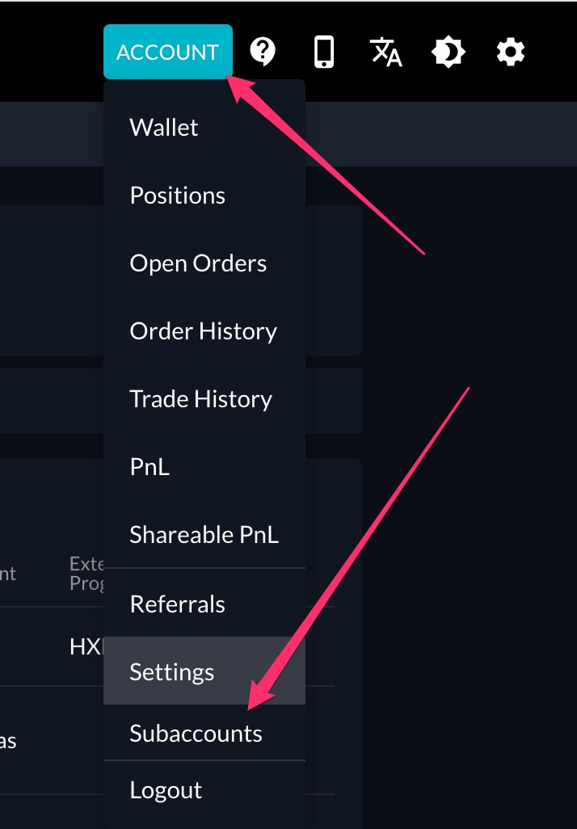Open the help question mark icon

tap(262, 51)
